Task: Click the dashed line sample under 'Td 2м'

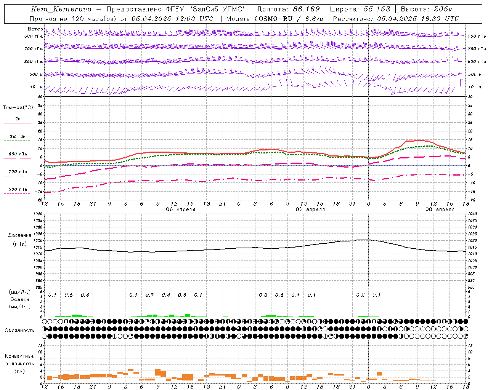Action: point(18,141)
